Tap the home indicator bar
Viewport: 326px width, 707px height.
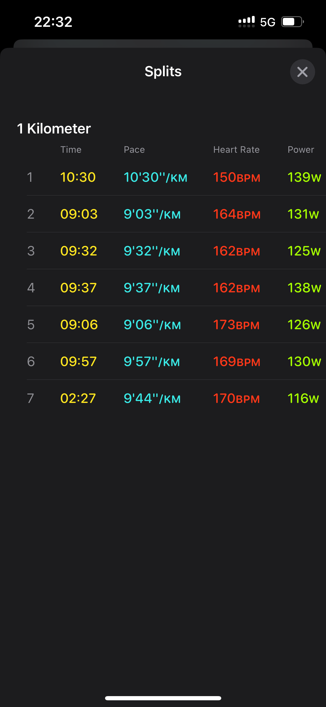[163, 698]
